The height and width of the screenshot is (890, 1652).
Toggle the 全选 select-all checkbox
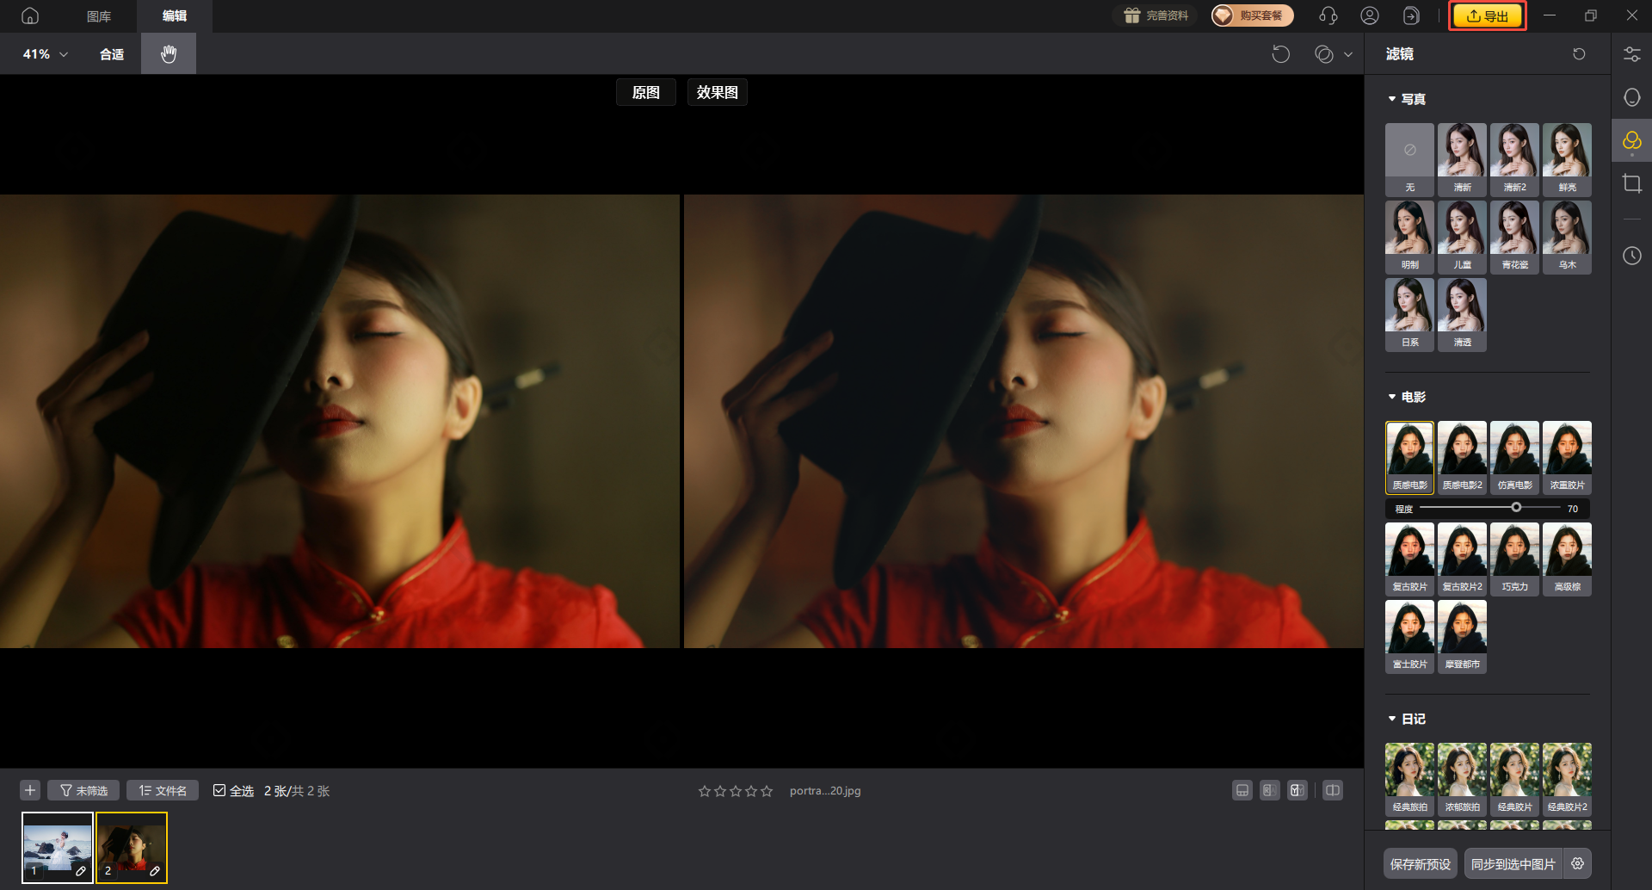tap(219, 790)
